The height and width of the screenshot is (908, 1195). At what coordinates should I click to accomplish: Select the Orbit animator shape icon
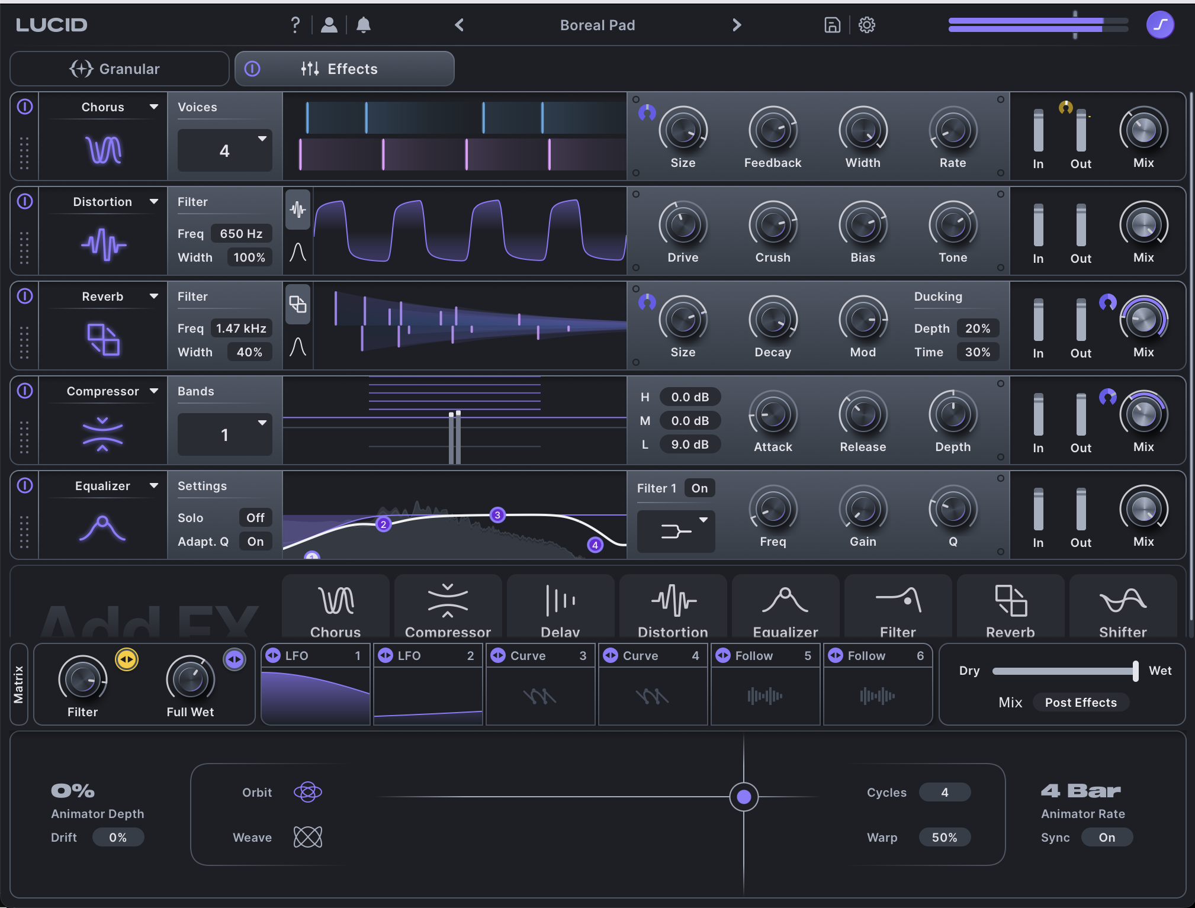tap(308, 792)
